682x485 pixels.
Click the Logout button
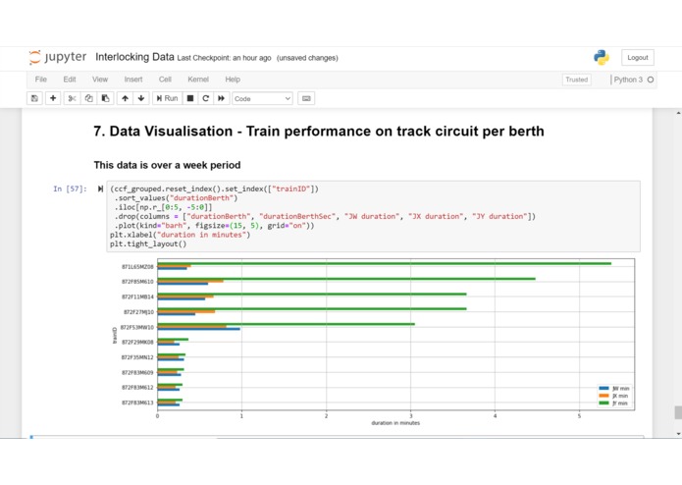(638, 57)
